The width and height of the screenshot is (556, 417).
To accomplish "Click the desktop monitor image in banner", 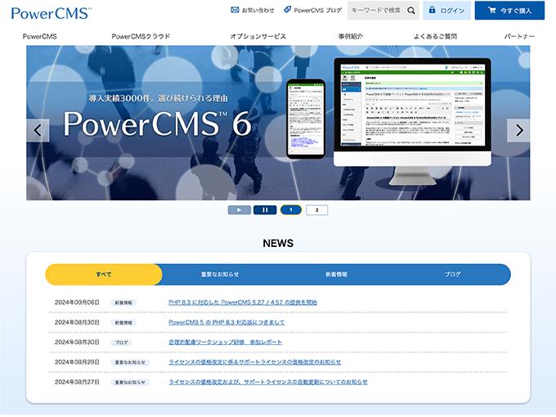I will pos(412,120).
